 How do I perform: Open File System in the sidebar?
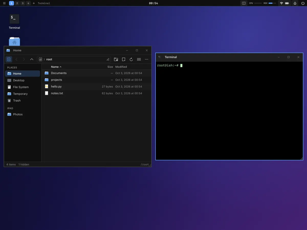(x=23, y=87)
